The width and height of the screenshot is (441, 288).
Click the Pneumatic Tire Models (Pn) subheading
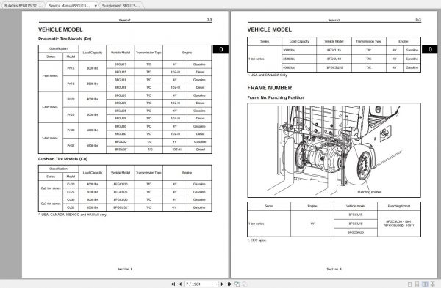coord(65,39)
